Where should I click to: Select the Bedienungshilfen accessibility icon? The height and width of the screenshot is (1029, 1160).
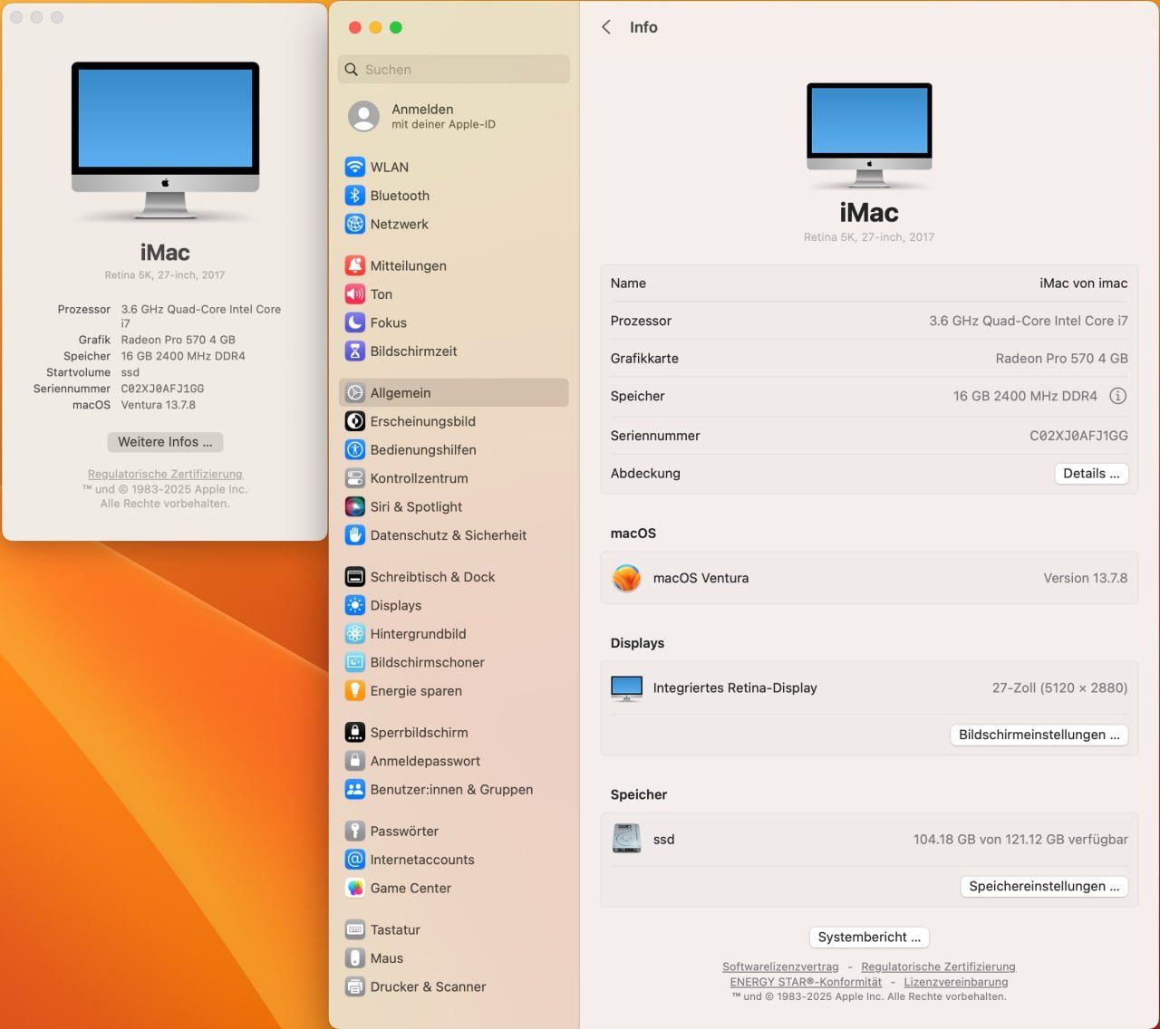tap(354, 450)
